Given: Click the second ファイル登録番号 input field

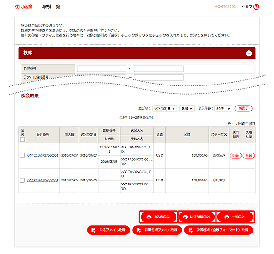Looking at the screenshot, I should pyautogui.click(x=158, y=78).
